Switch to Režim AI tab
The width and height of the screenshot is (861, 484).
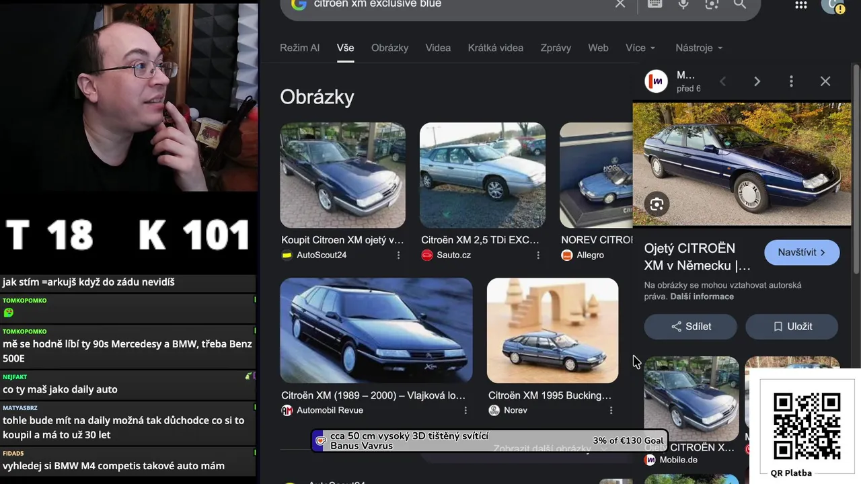click(299, 48)
